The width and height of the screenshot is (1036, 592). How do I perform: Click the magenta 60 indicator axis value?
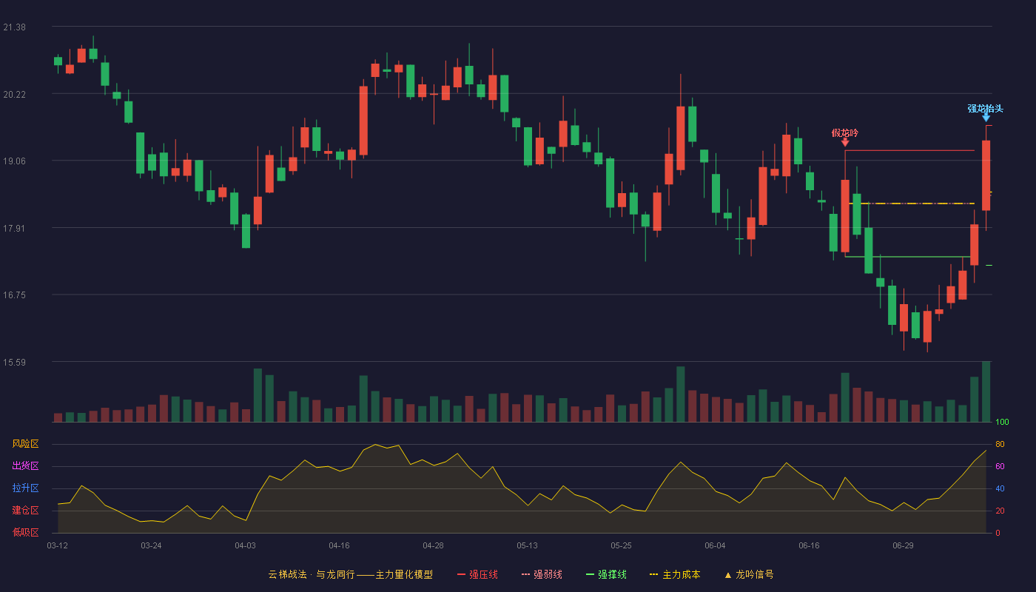(x=1000, y=466)
